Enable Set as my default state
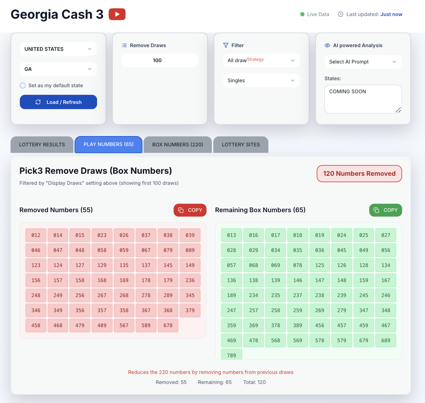This screenshot has height=403, width=425. (23, 86)
